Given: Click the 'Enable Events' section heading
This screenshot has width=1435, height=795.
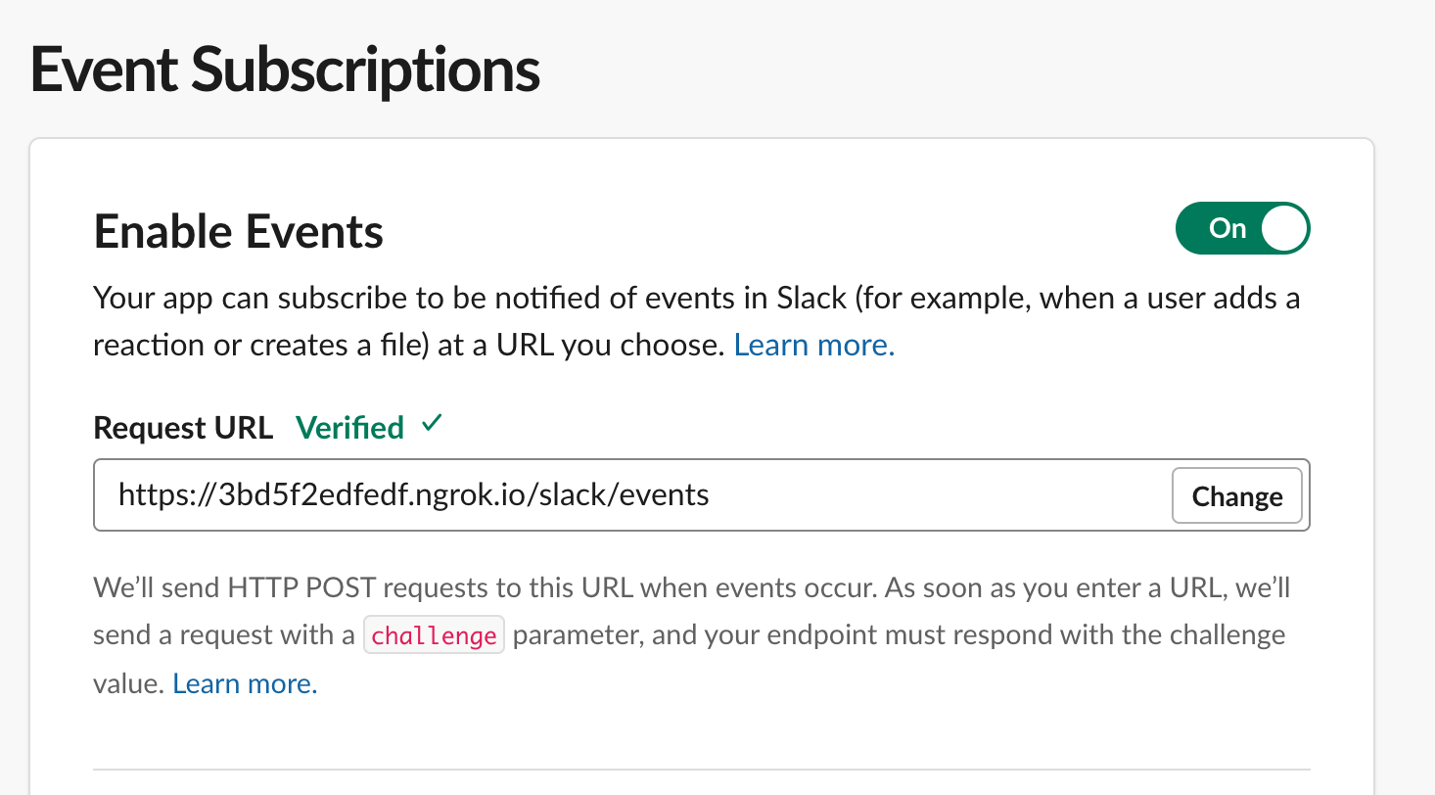Looking at the screenshot, I should (x=238, y=232).
